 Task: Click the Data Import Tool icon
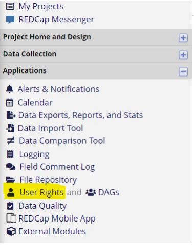[x=10, y=128]
